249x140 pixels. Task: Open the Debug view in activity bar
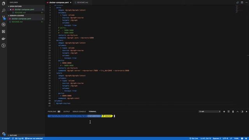[4, 24]
